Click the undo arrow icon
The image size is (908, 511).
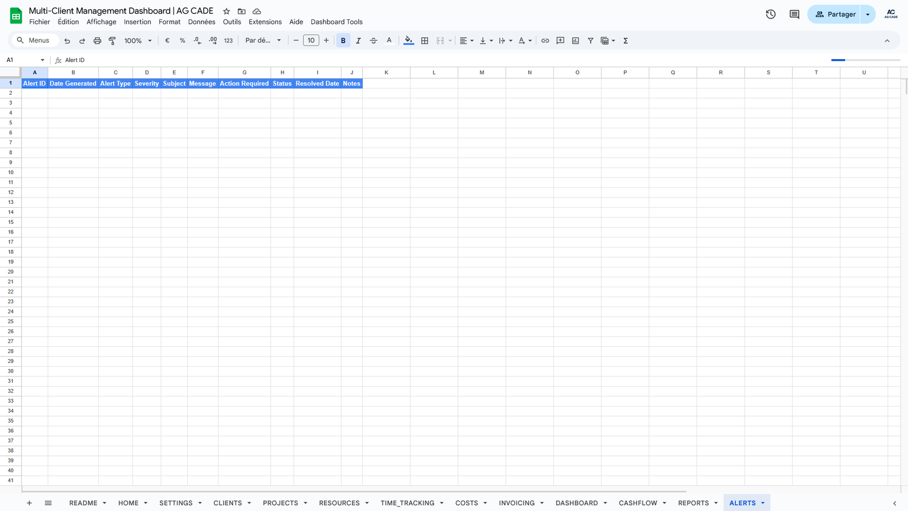[x=67, y=41]
